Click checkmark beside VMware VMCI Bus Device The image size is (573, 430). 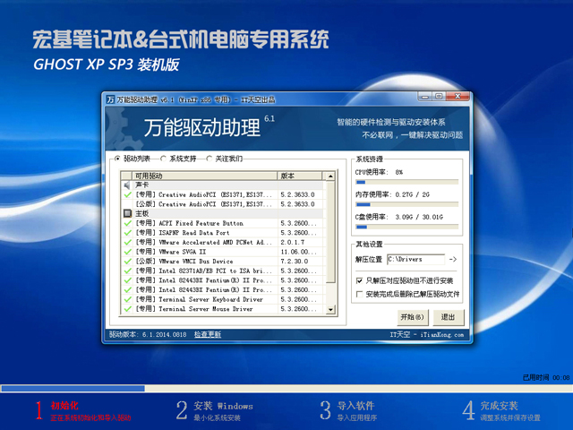pos(128,262)
